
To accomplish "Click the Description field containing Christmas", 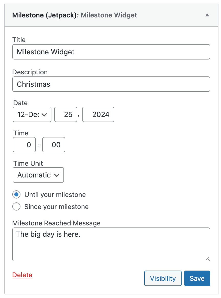I will (x=111, y=84).
